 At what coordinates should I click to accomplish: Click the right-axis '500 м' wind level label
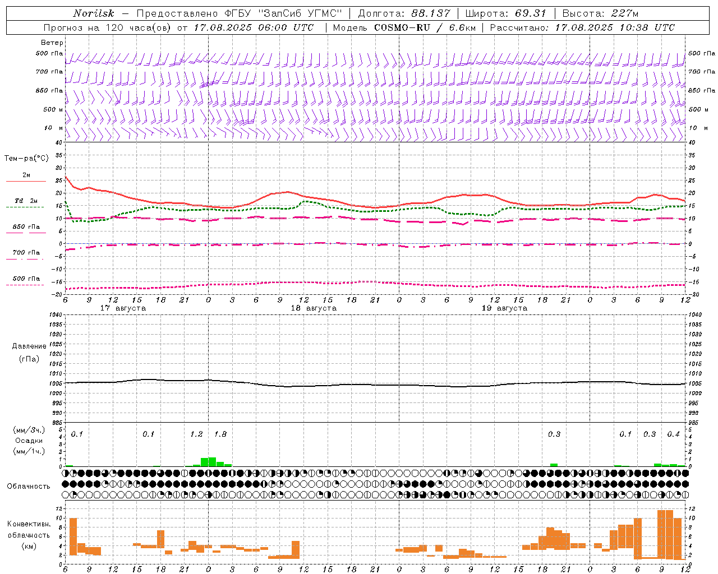(x=699, y=109)
